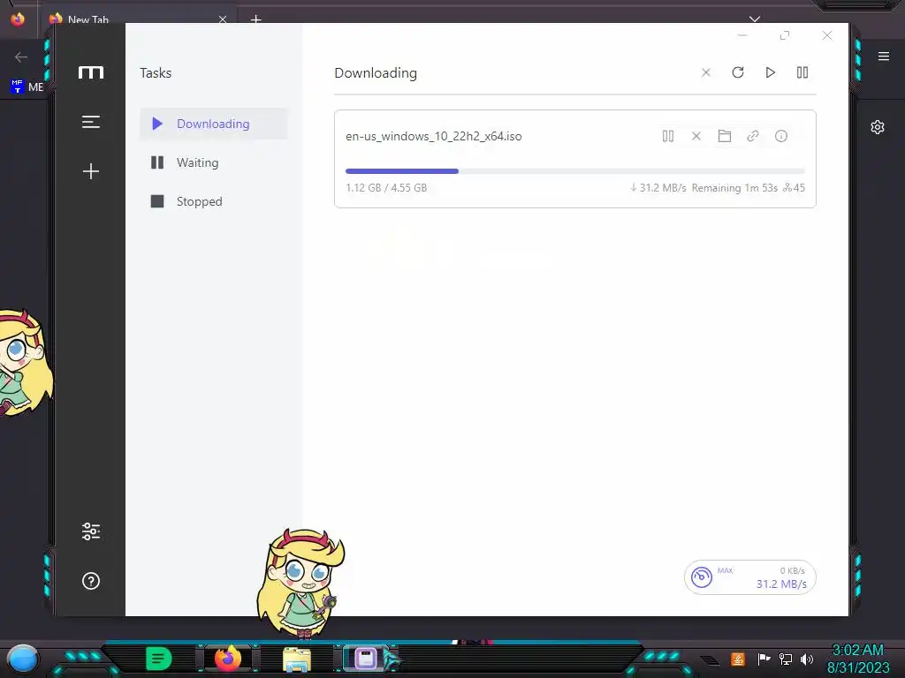
Task: Open the network tray icon
Action: pos(786,659)
